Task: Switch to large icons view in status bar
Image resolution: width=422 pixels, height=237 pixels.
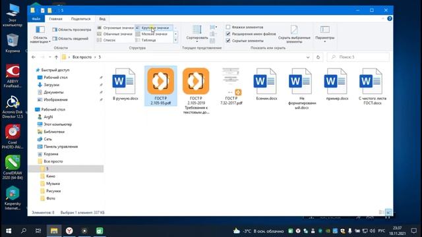Action: click(388, 212)
